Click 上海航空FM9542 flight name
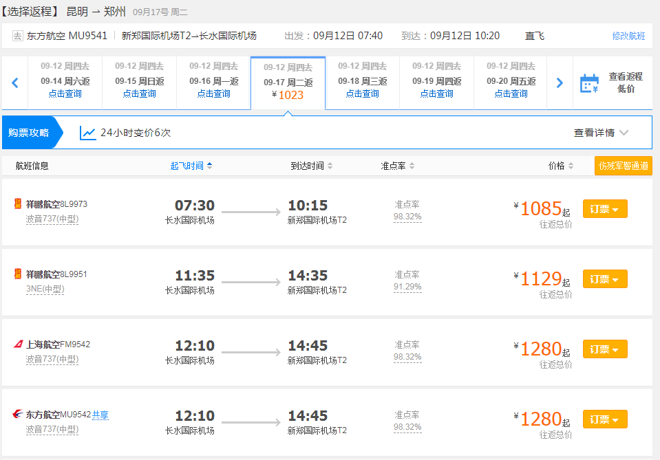The width and height of the screenshot is (660, 460). (x=58, y=344)
